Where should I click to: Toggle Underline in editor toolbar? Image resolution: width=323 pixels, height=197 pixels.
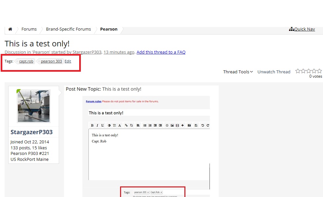tap(102, 125)
